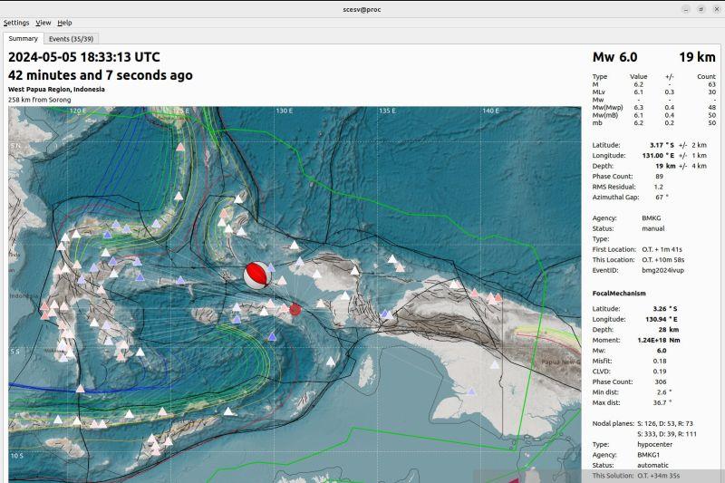Pick white station triangle beside Papua New Guinea label

(x=494, y=365)
